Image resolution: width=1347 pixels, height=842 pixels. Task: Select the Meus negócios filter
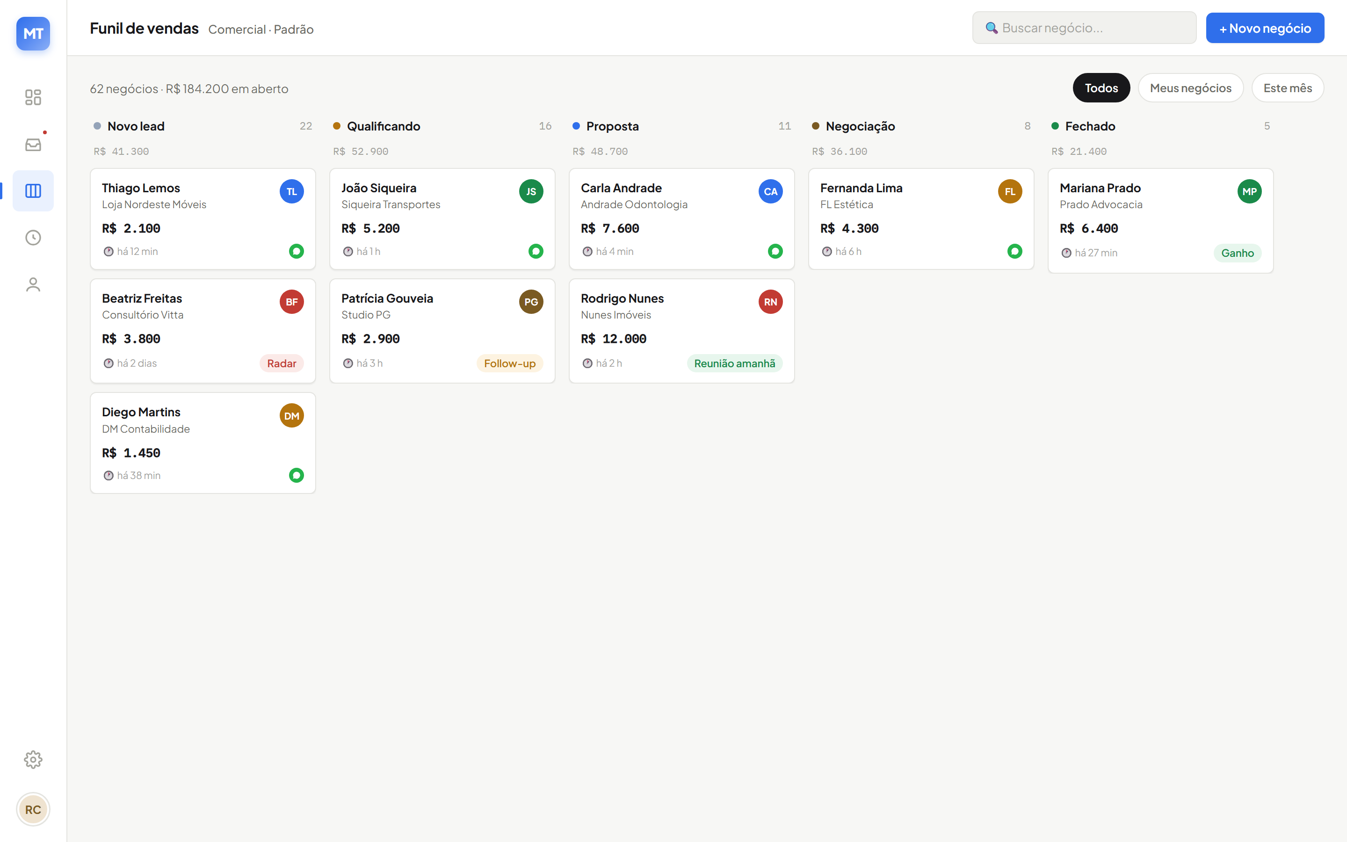[1191, 88]
